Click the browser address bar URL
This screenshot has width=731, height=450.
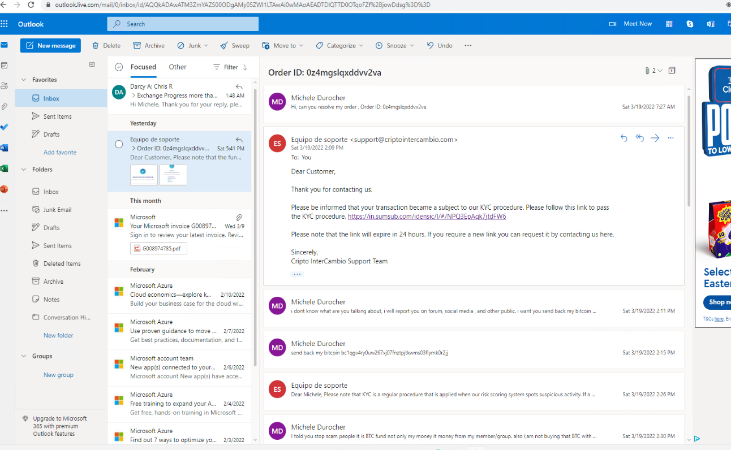[243, 5]
